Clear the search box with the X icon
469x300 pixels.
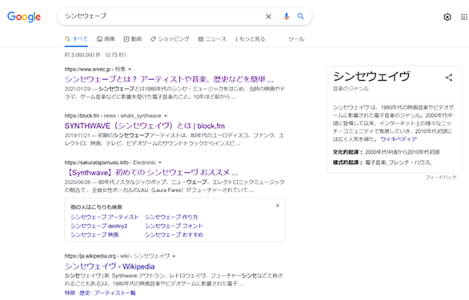click(268, 17)
